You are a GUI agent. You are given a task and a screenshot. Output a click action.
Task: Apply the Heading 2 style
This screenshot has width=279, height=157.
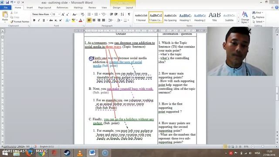200,17
